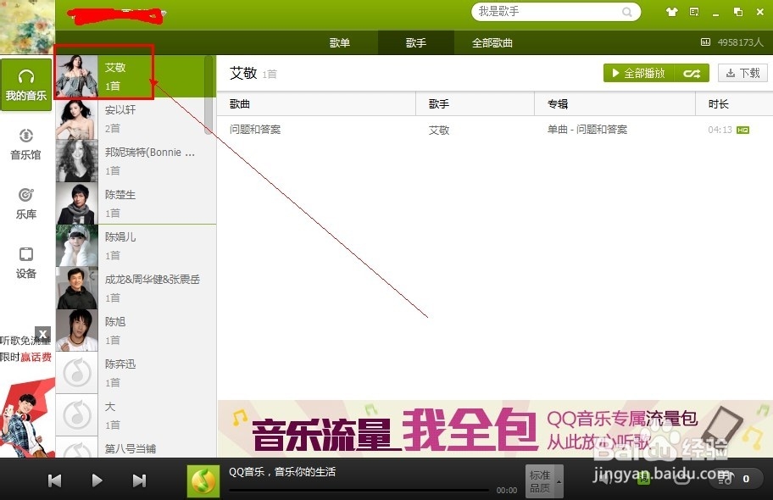Image resolution: width=773 pixels, height=500 pixels.
Task: Click the skin/theme shirt icon
Action: pos(672,12)
